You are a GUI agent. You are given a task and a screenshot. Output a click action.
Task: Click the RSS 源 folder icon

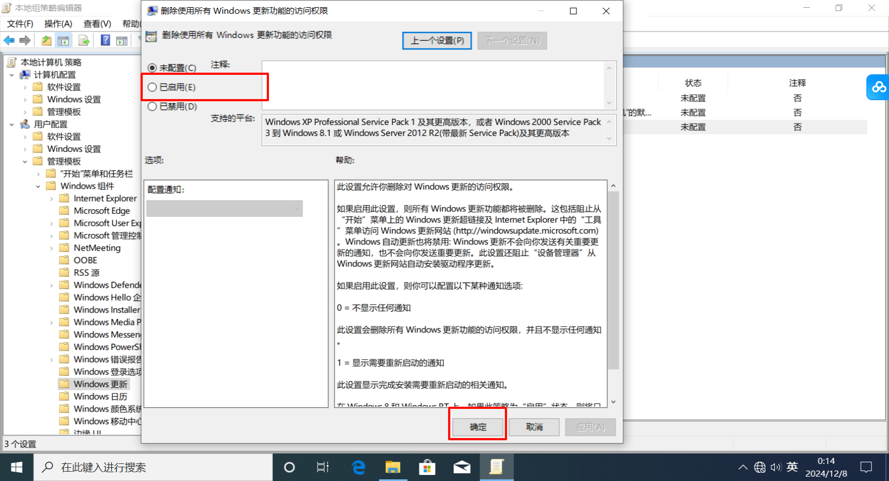click(x=64, y=272)
